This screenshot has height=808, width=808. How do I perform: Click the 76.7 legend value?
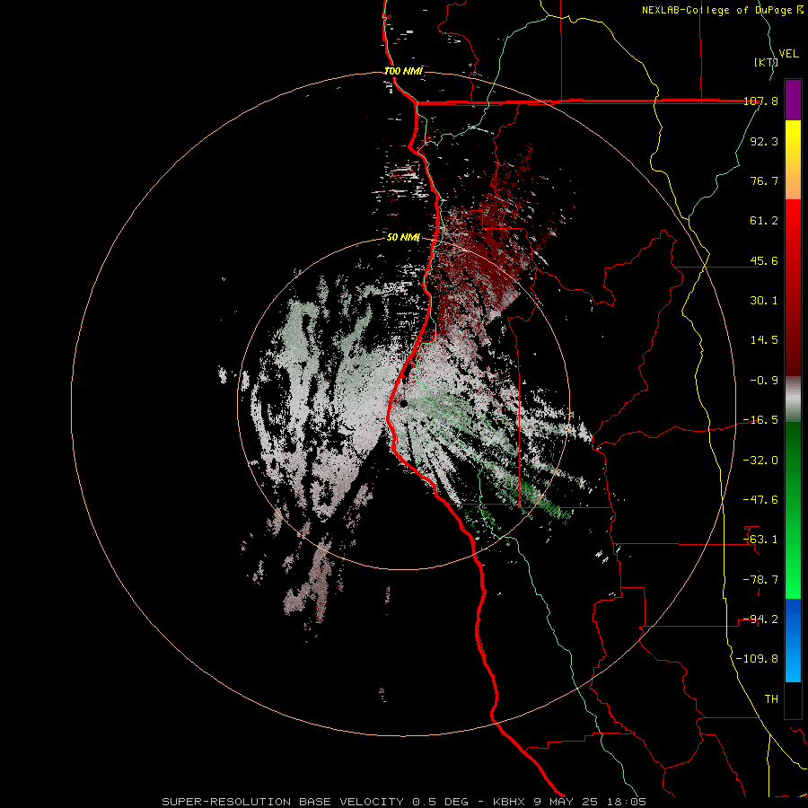coord(764,180)
